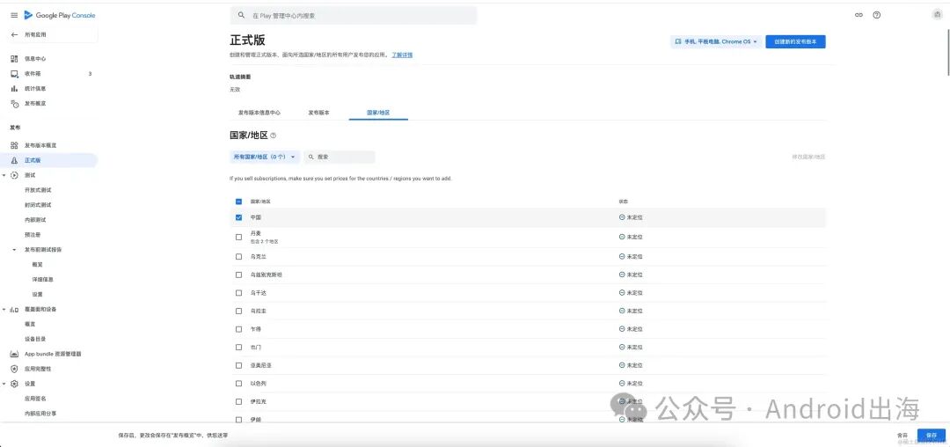Viewport: 950px width, 447px height.
Task: Open the 手机, 平板电脑, Chrome OS dropdown
Action: (x=715, y=41)
